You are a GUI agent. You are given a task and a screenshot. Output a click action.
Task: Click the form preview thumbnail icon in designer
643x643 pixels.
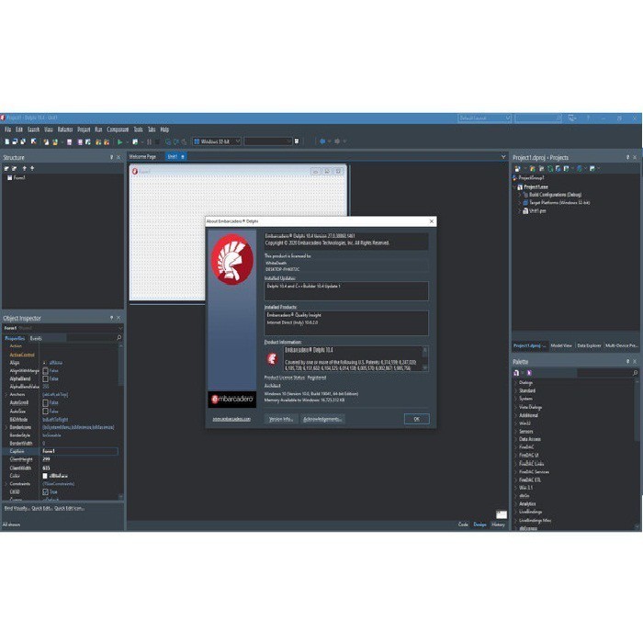coord(502,514)
